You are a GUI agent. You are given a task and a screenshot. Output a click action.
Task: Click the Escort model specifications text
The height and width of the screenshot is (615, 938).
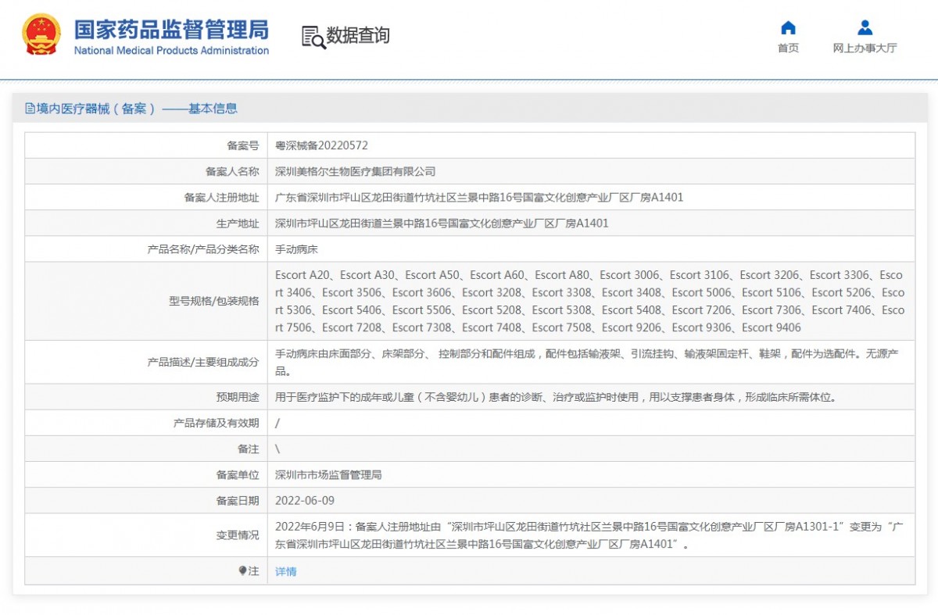[590, 301]
